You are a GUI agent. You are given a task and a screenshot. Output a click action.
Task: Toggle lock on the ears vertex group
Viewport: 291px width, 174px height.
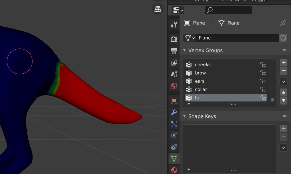point(263,81)
